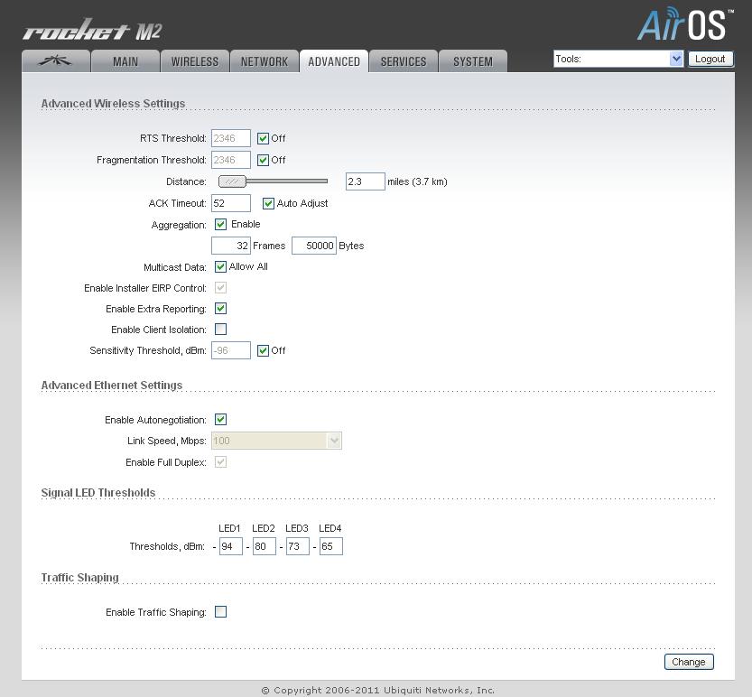Screen dimensions: 752x697
Task: Click the Aggregation Frames input field
Action: (x=231, y=246)
